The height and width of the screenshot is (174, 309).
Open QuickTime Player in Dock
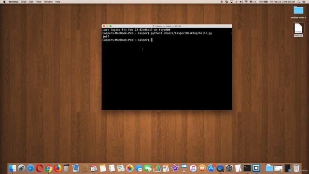(x=220, y=168)
